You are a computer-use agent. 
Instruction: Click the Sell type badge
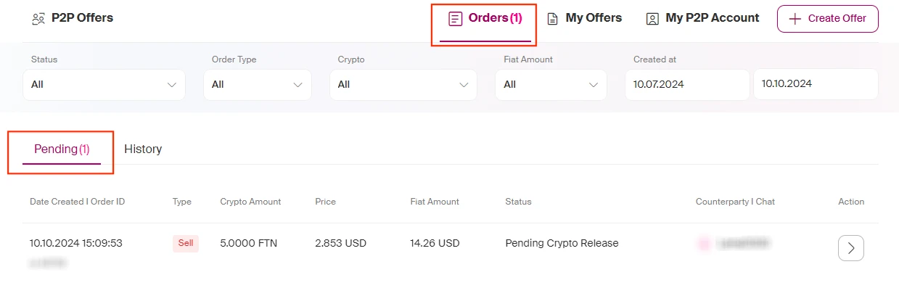(x=186, y=244)
